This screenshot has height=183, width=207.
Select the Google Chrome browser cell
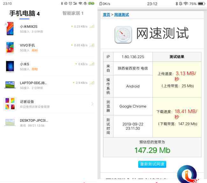(x=133, y=106)
